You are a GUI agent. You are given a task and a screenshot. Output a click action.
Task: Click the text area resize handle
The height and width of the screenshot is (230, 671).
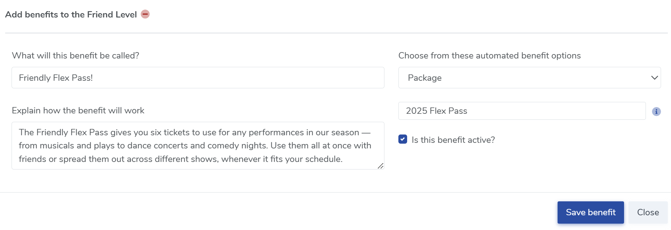pyautogui.click(x=380, y=166)
